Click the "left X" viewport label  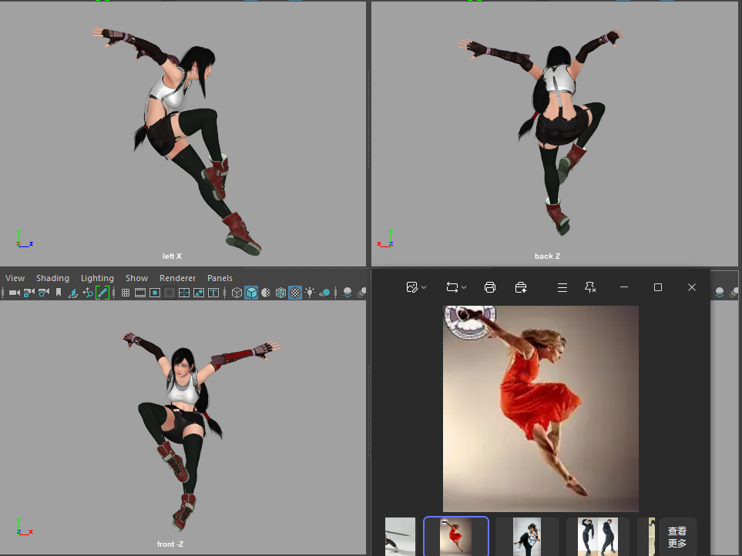pos(172,256)
